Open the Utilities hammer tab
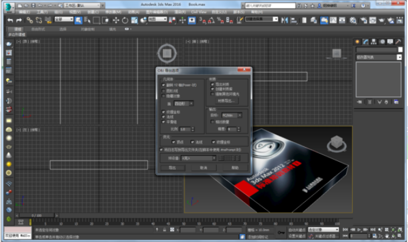408x242 pixels. 398,42
